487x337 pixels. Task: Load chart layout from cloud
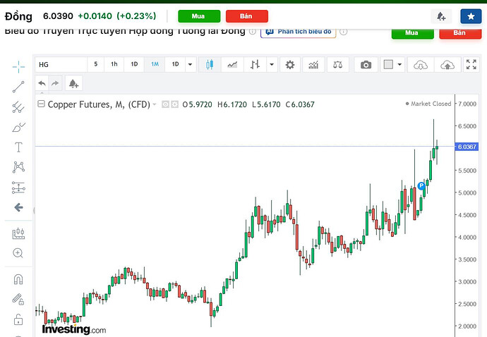[421, 65]
